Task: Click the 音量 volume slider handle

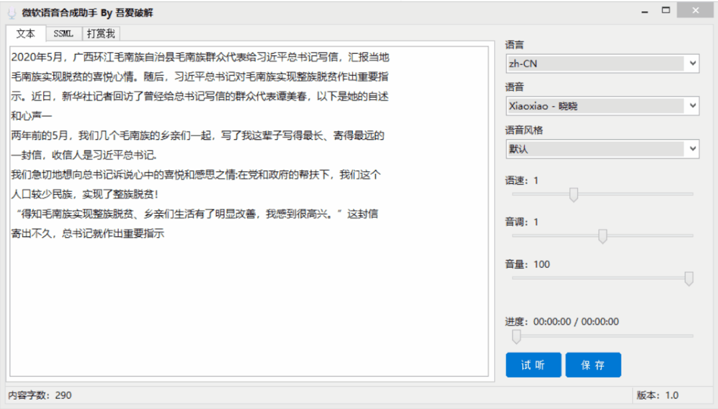Action: pyautogui.click(x=689, y=278)
